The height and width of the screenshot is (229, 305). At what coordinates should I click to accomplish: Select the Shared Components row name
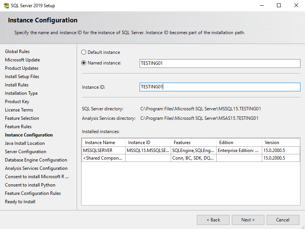(x=104, y=158)
